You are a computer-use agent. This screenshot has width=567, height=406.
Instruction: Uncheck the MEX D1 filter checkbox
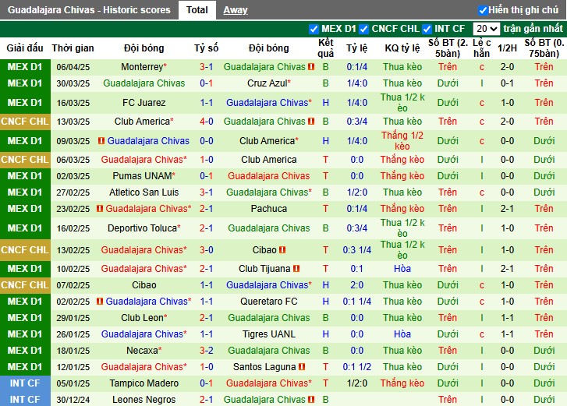tap(314, 29)
